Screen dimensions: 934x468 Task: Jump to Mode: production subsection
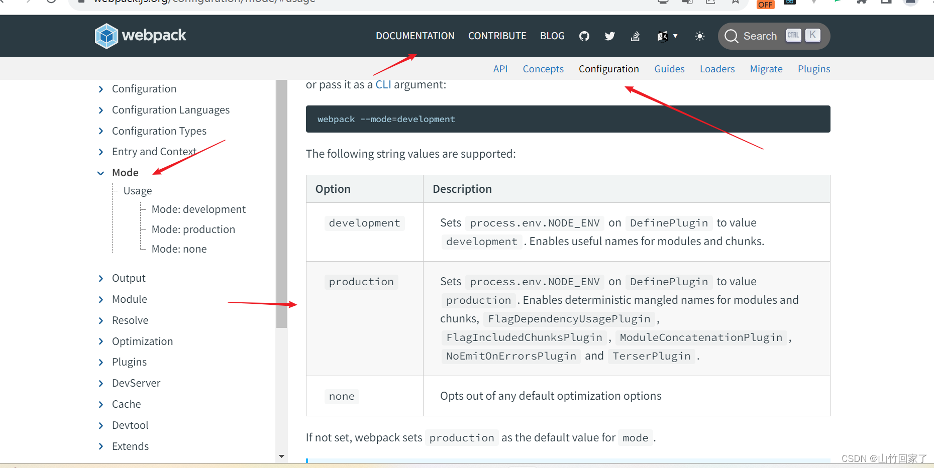pyautogui.click(x=193, y=229)
